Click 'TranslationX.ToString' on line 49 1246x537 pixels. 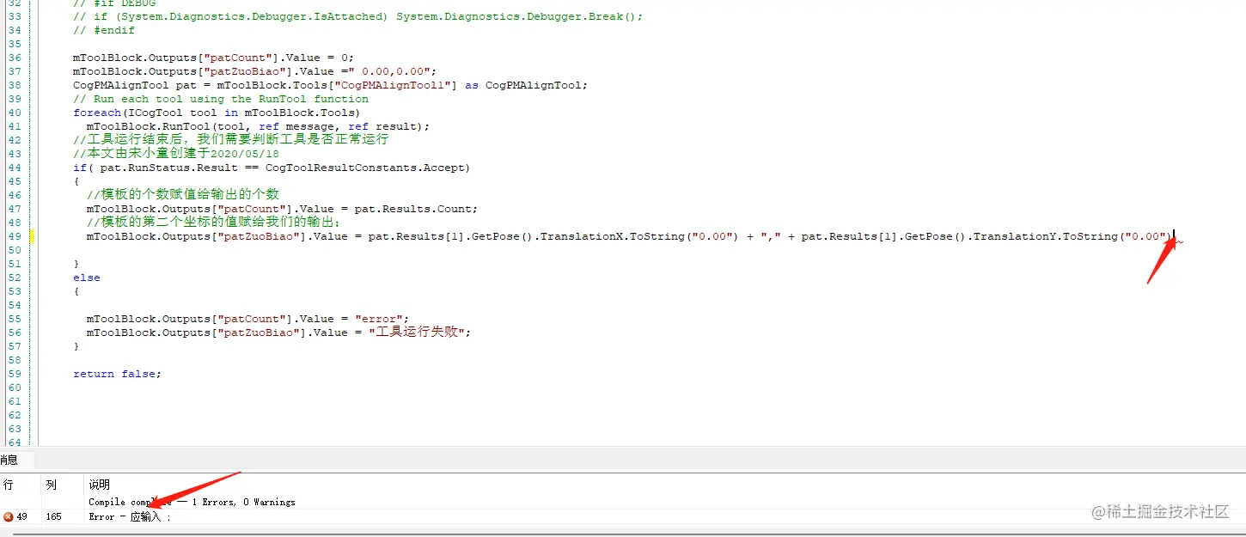click(613, 236)
